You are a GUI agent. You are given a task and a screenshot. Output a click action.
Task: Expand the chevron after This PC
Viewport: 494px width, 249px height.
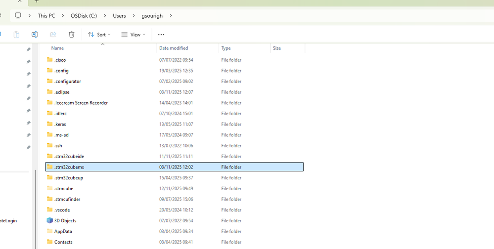point(63,15)
